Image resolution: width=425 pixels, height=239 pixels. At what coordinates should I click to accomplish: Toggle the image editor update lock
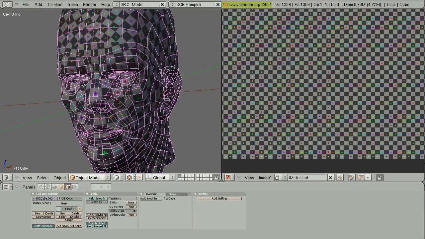tap(380, 178)
